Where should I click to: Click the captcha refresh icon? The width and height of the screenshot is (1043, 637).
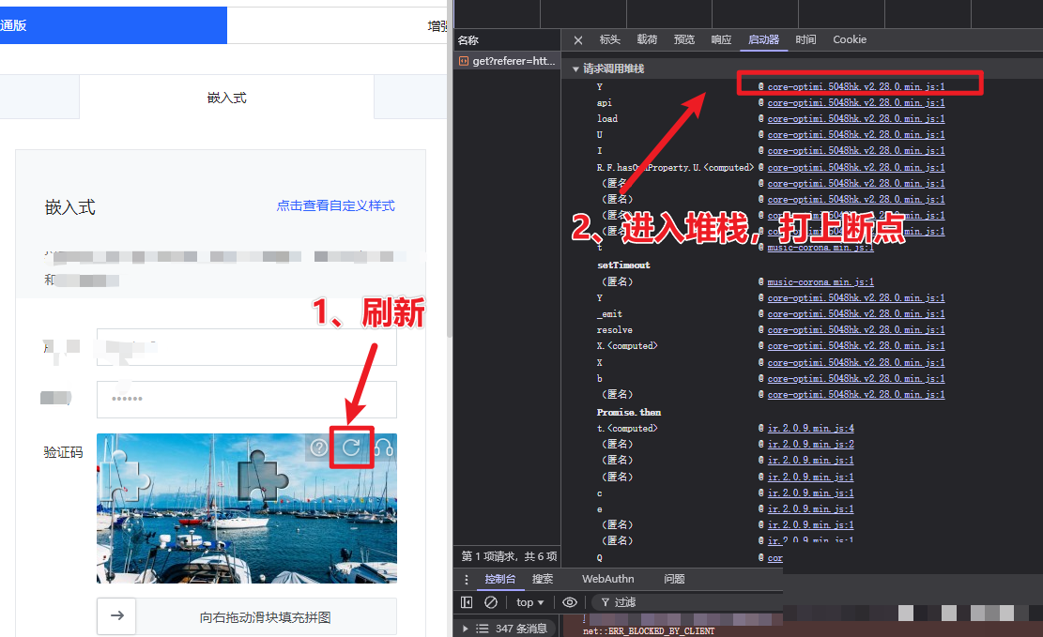pyautogui.click(x=351, y=448)
